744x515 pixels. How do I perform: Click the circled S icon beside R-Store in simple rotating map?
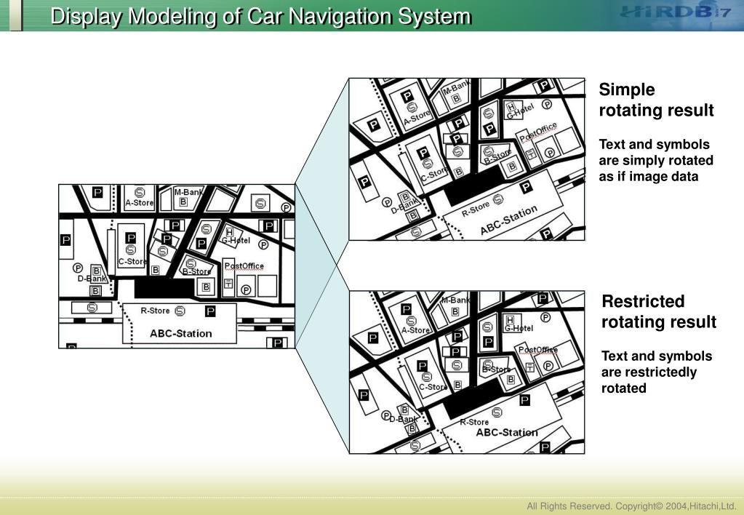(x=497, y=200)
